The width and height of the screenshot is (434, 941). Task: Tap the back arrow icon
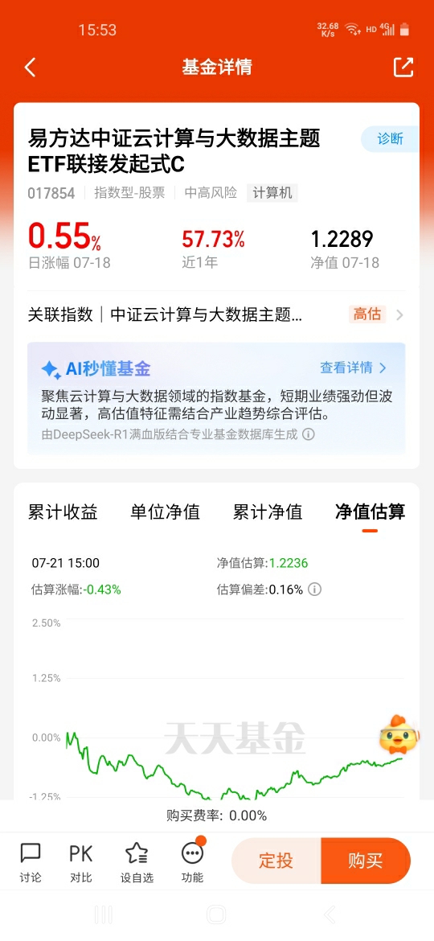click(x=30, y=68)
